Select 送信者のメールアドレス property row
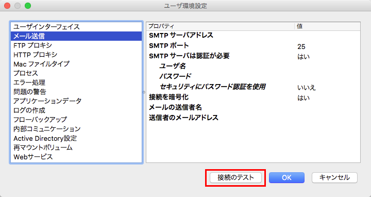Image resolution: width=371 pixels, height=197 pixels. (x=253, y=118)
